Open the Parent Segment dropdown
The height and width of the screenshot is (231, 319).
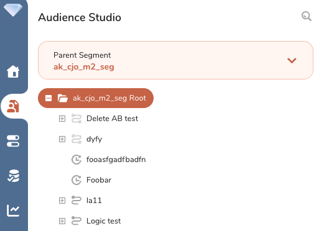(x=175, y=60)
